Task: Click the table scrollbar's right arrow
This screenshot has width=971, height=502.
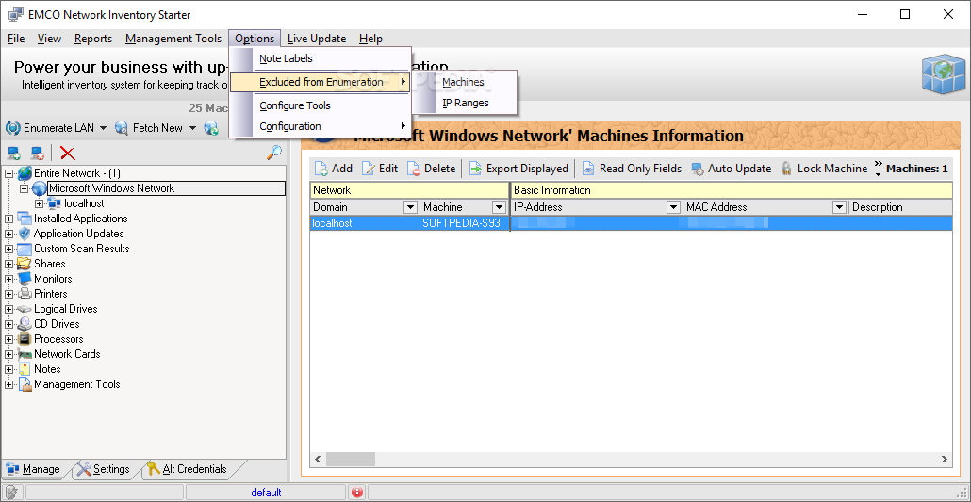Action: pyautogui.click(x=945, y=460)
